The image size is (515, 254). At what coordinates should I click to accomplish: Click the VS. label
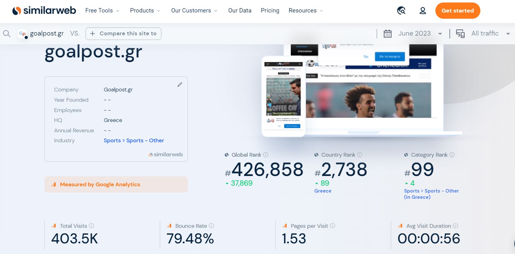coord(75,33)
